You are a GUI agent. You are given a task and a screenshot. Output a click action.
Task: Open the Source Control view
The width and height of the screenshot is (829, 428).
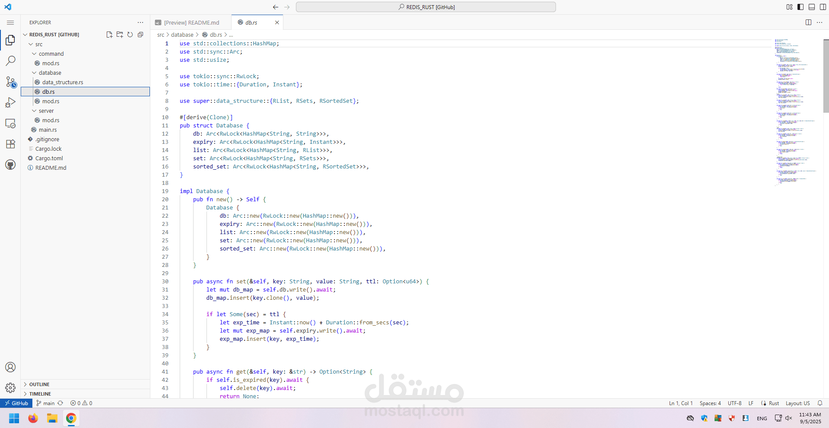tap(10, 82)
